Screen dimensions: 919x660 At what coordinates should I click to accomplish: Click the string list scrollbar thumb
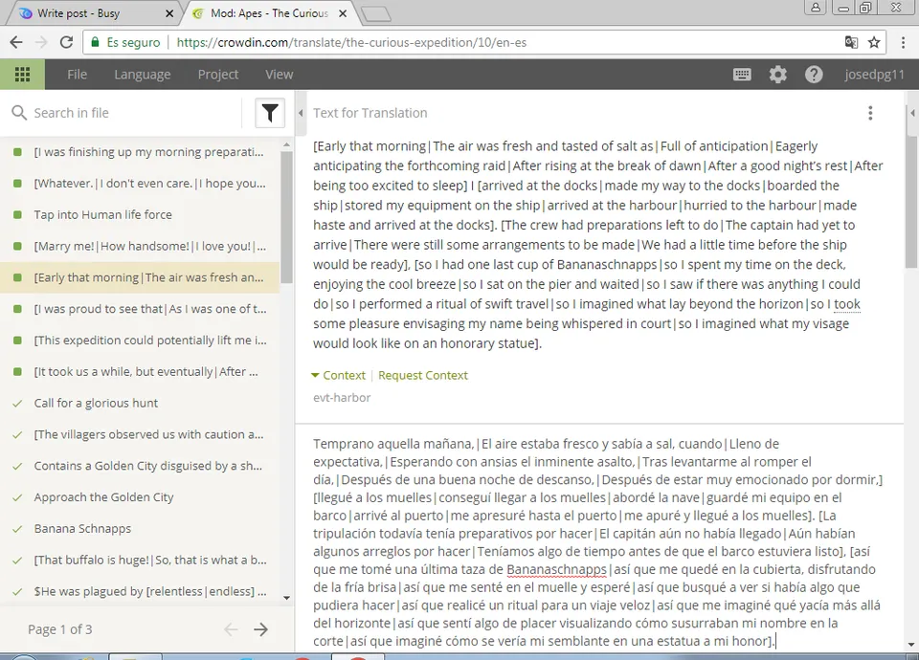pos(286,217)
